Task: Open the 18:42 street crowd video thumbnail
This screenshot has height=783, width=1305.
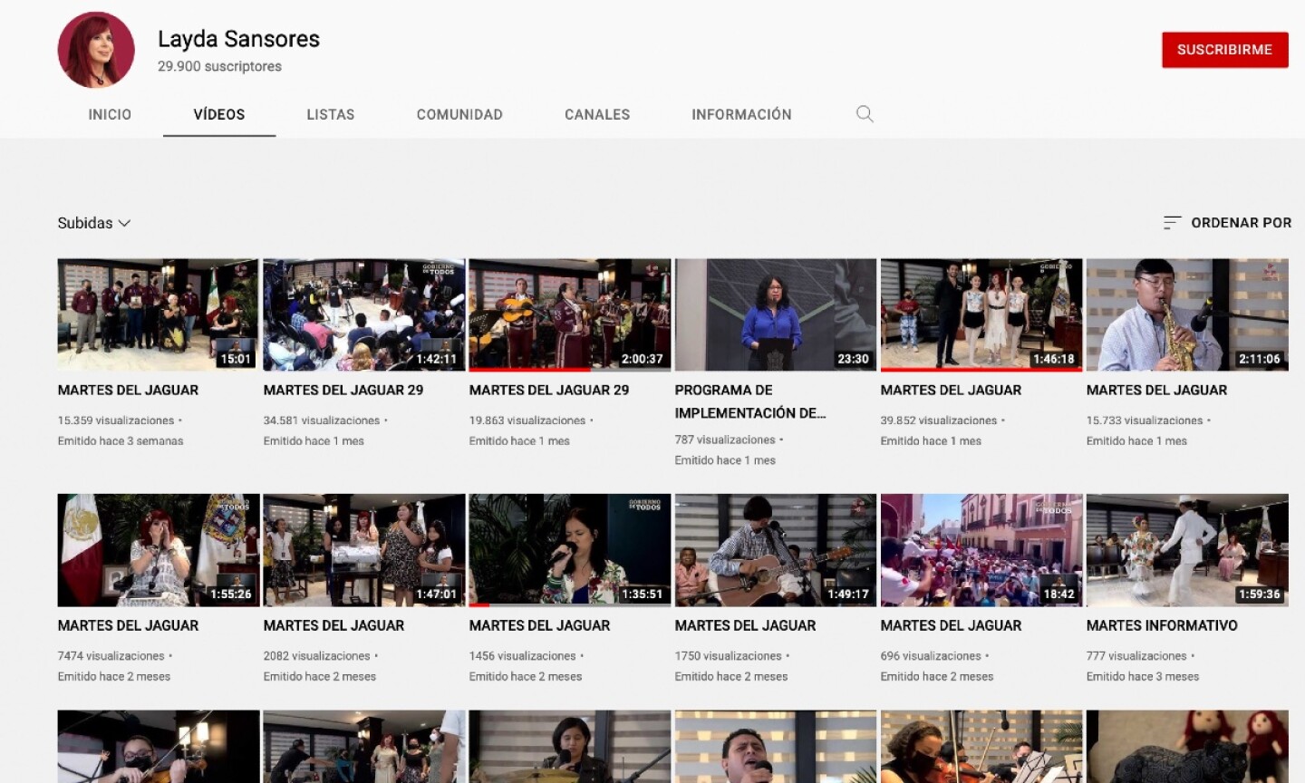Action: pyautogui.click(x=981, y=550)
